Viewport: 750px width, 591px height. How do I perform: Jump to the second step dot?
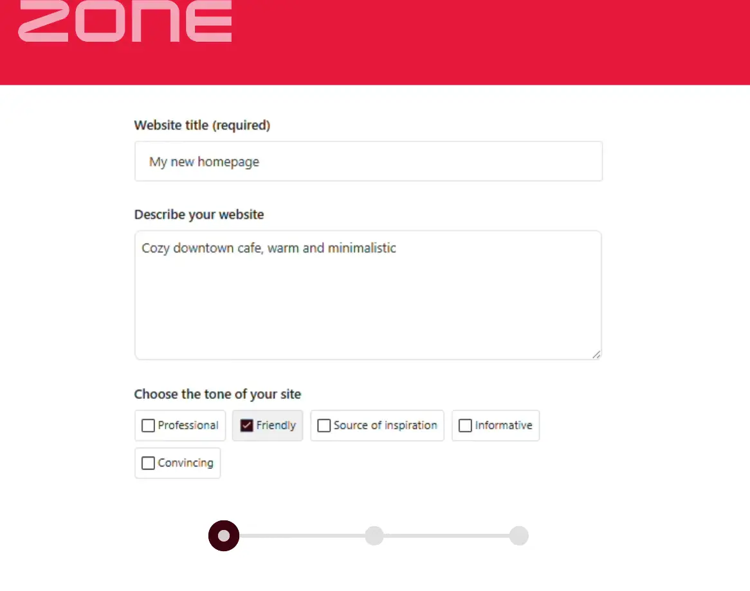pyautogui.click(x=374, y=536)
